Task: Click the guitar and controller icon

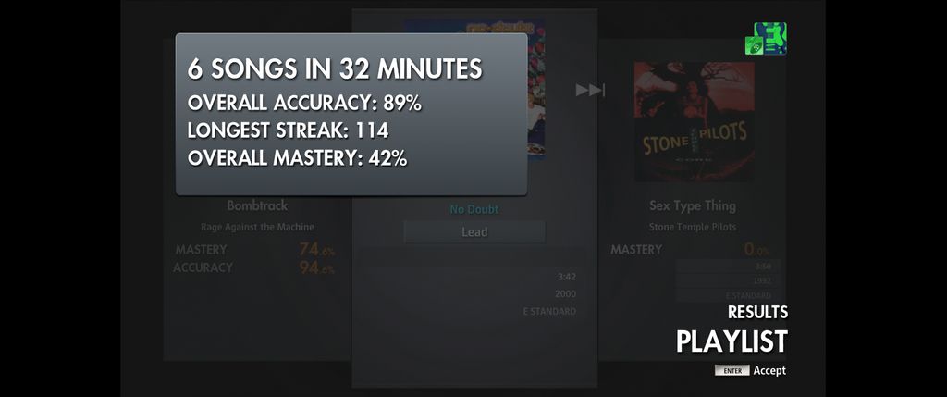Action: (766, 39)
